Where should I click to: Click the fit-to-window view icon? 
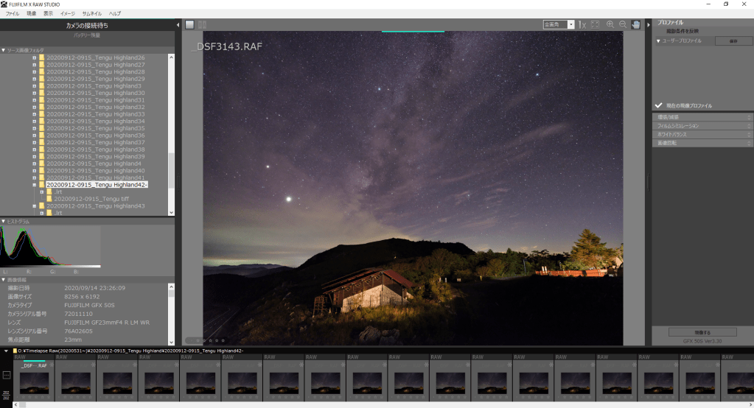point(595,24)
